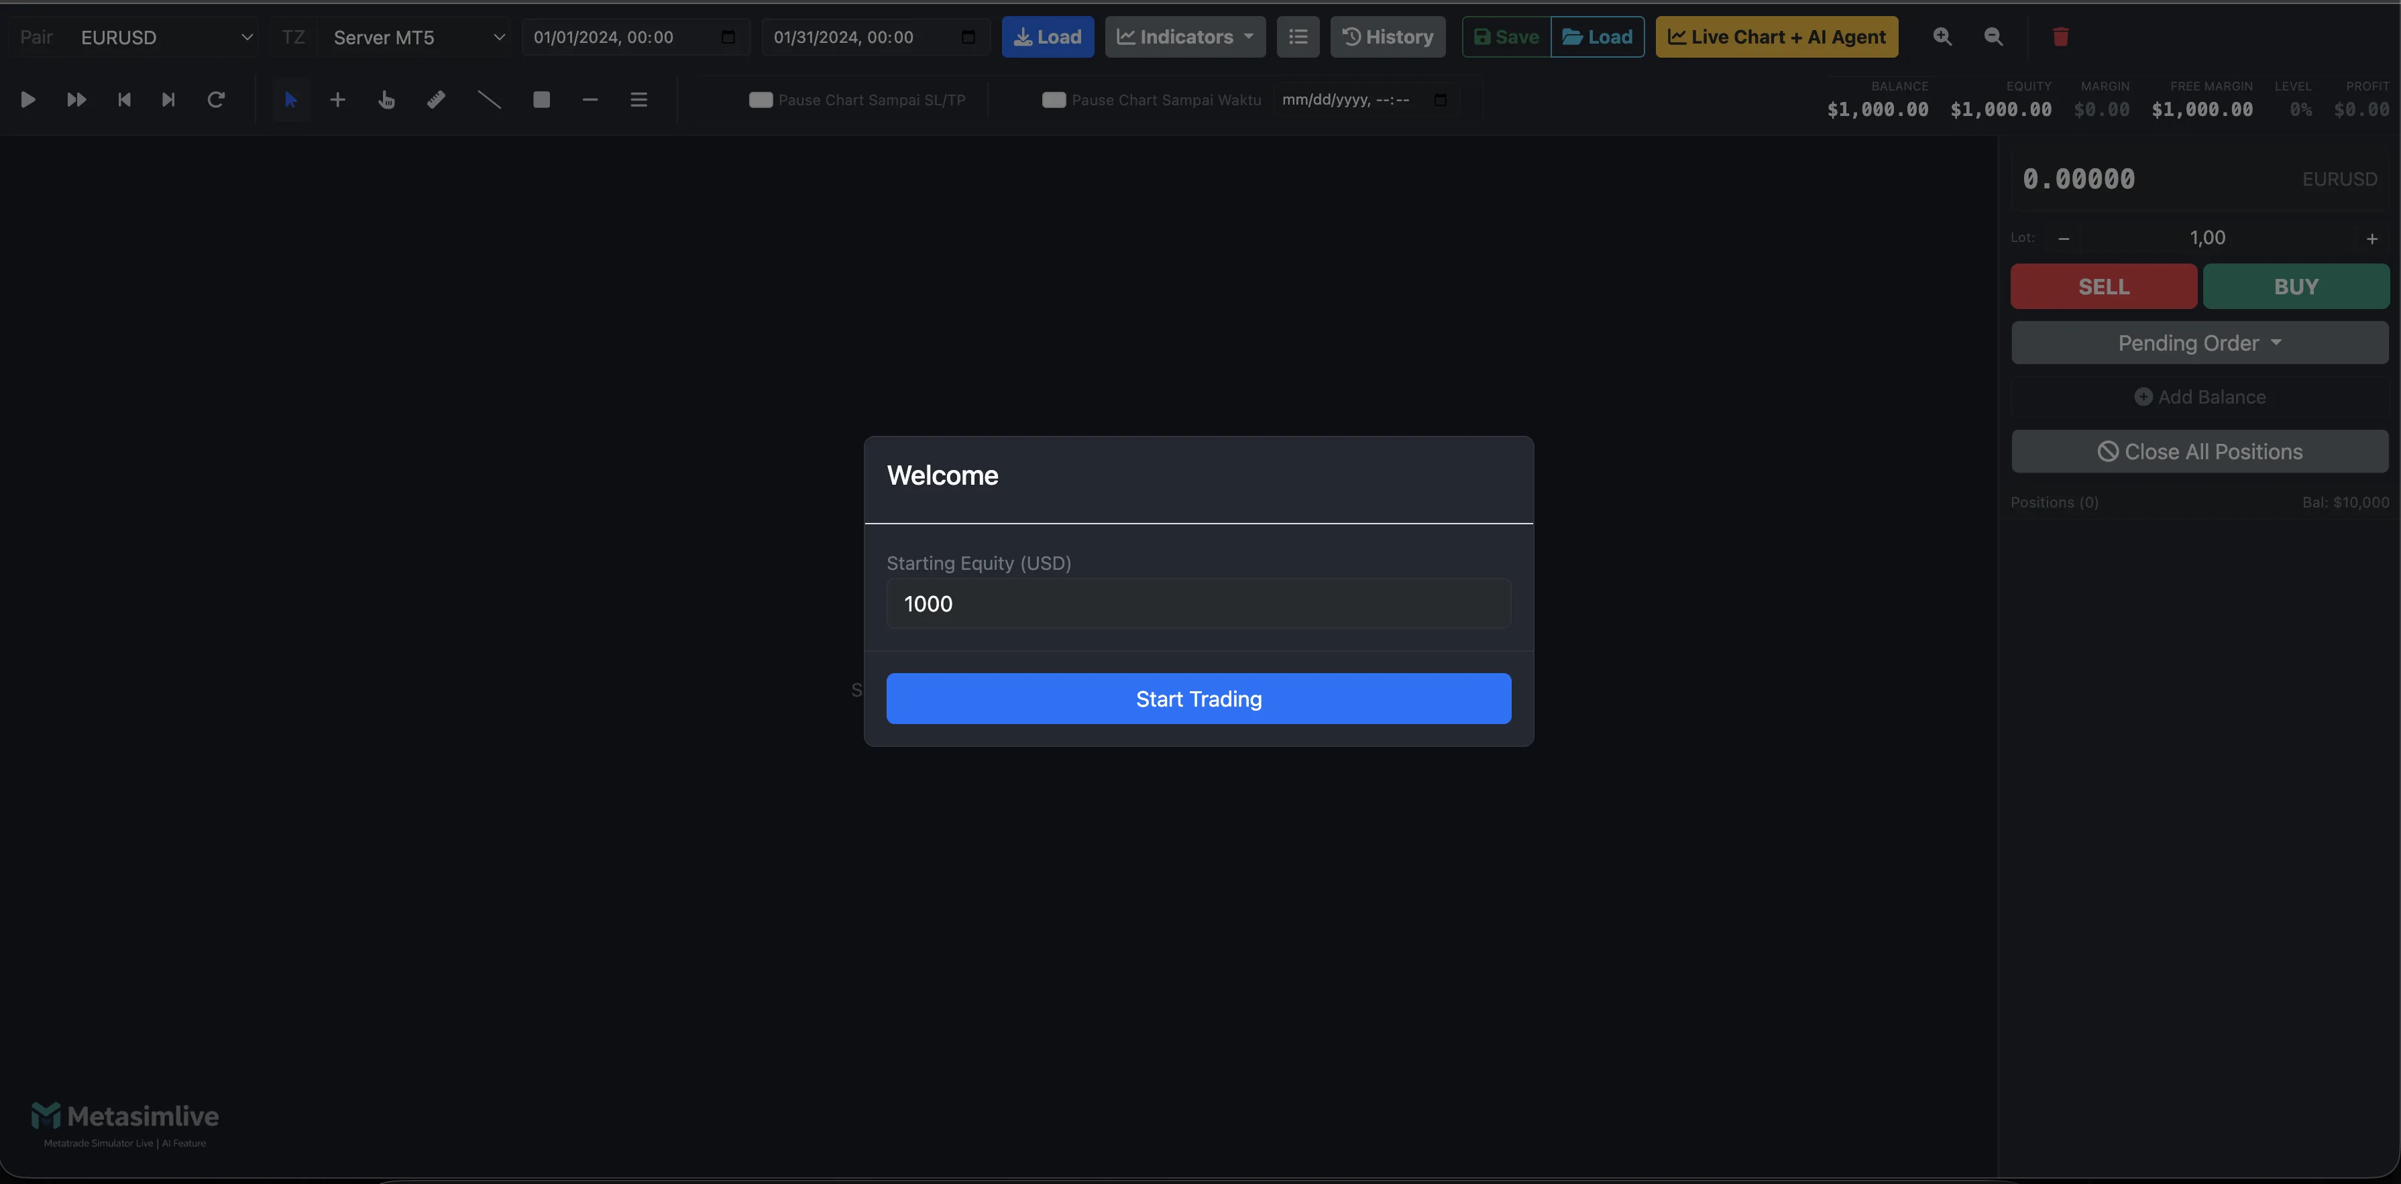
Task: Open the Indicators menu
Action: pyautogui.click(x=1184, y=36)
